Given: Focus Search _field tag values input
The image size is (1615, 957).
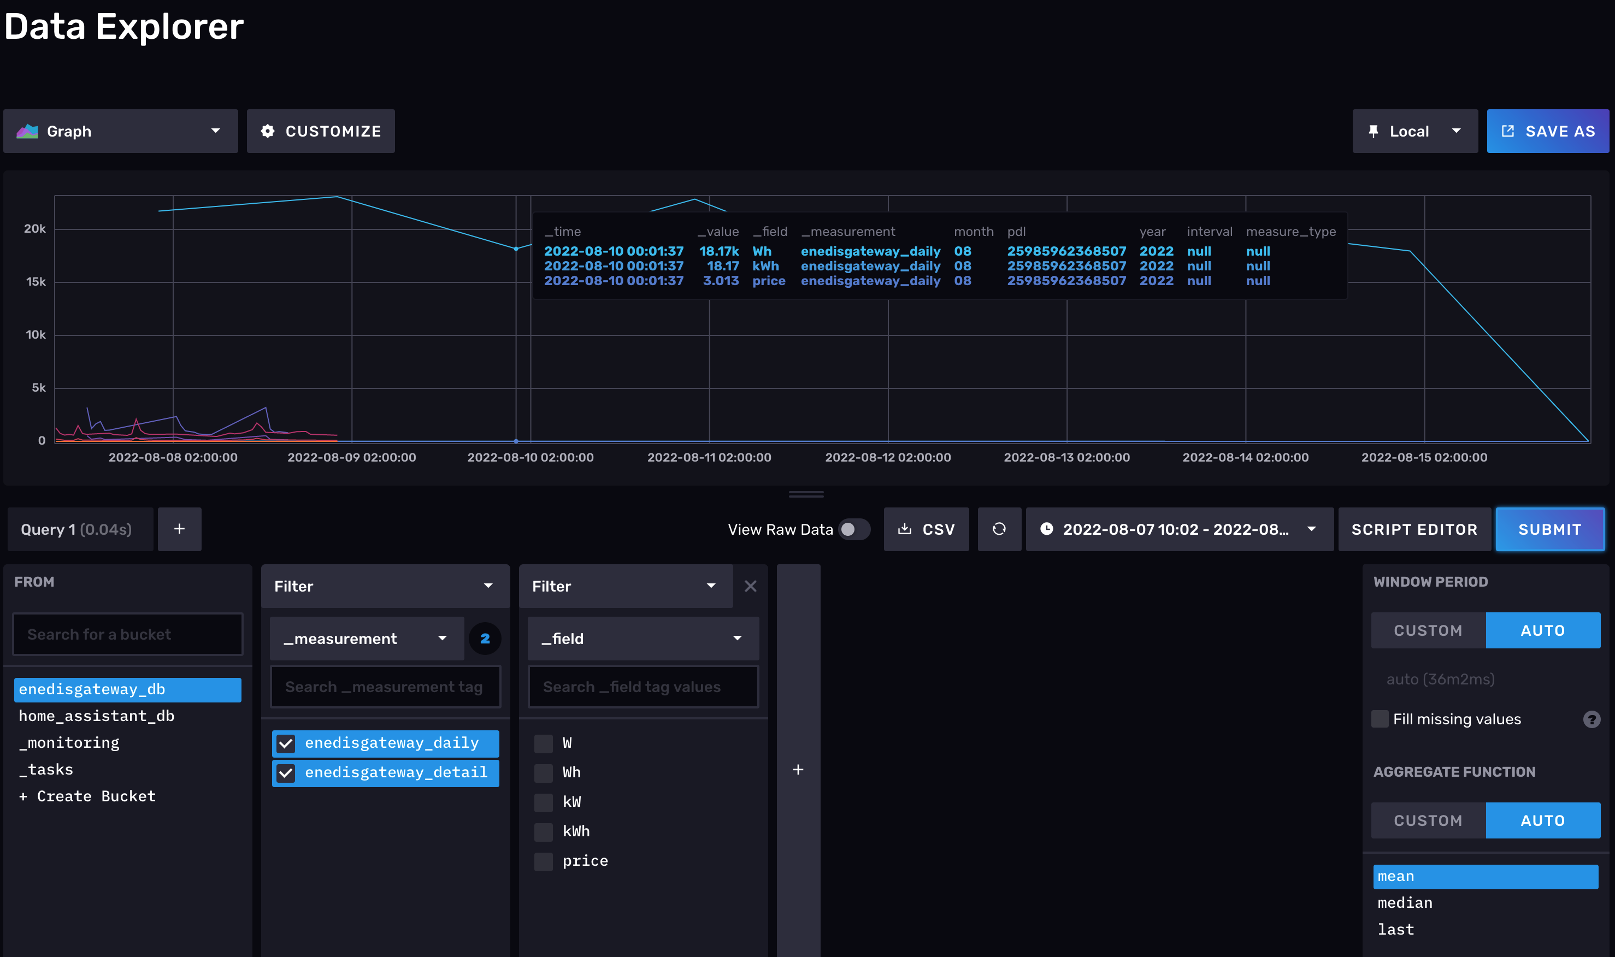Looking at the screenshot, I should pyautogui.click(x=643, y=687).
